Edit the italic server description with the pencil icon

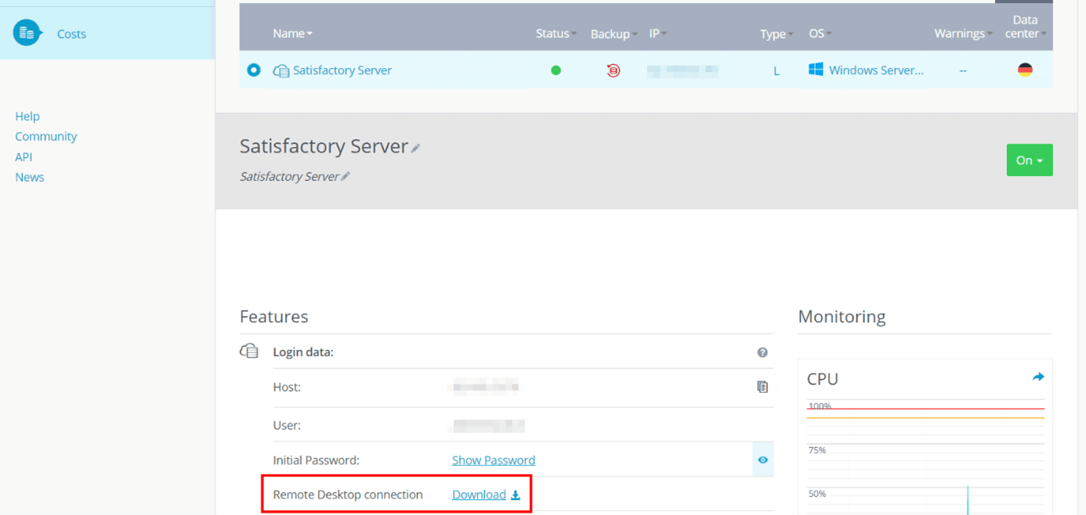pos(346,177)
